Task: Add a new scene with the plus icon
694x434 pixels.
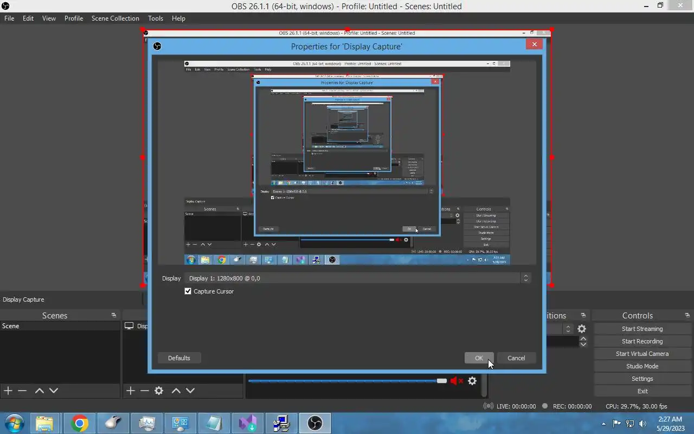Action: [8, 391]
